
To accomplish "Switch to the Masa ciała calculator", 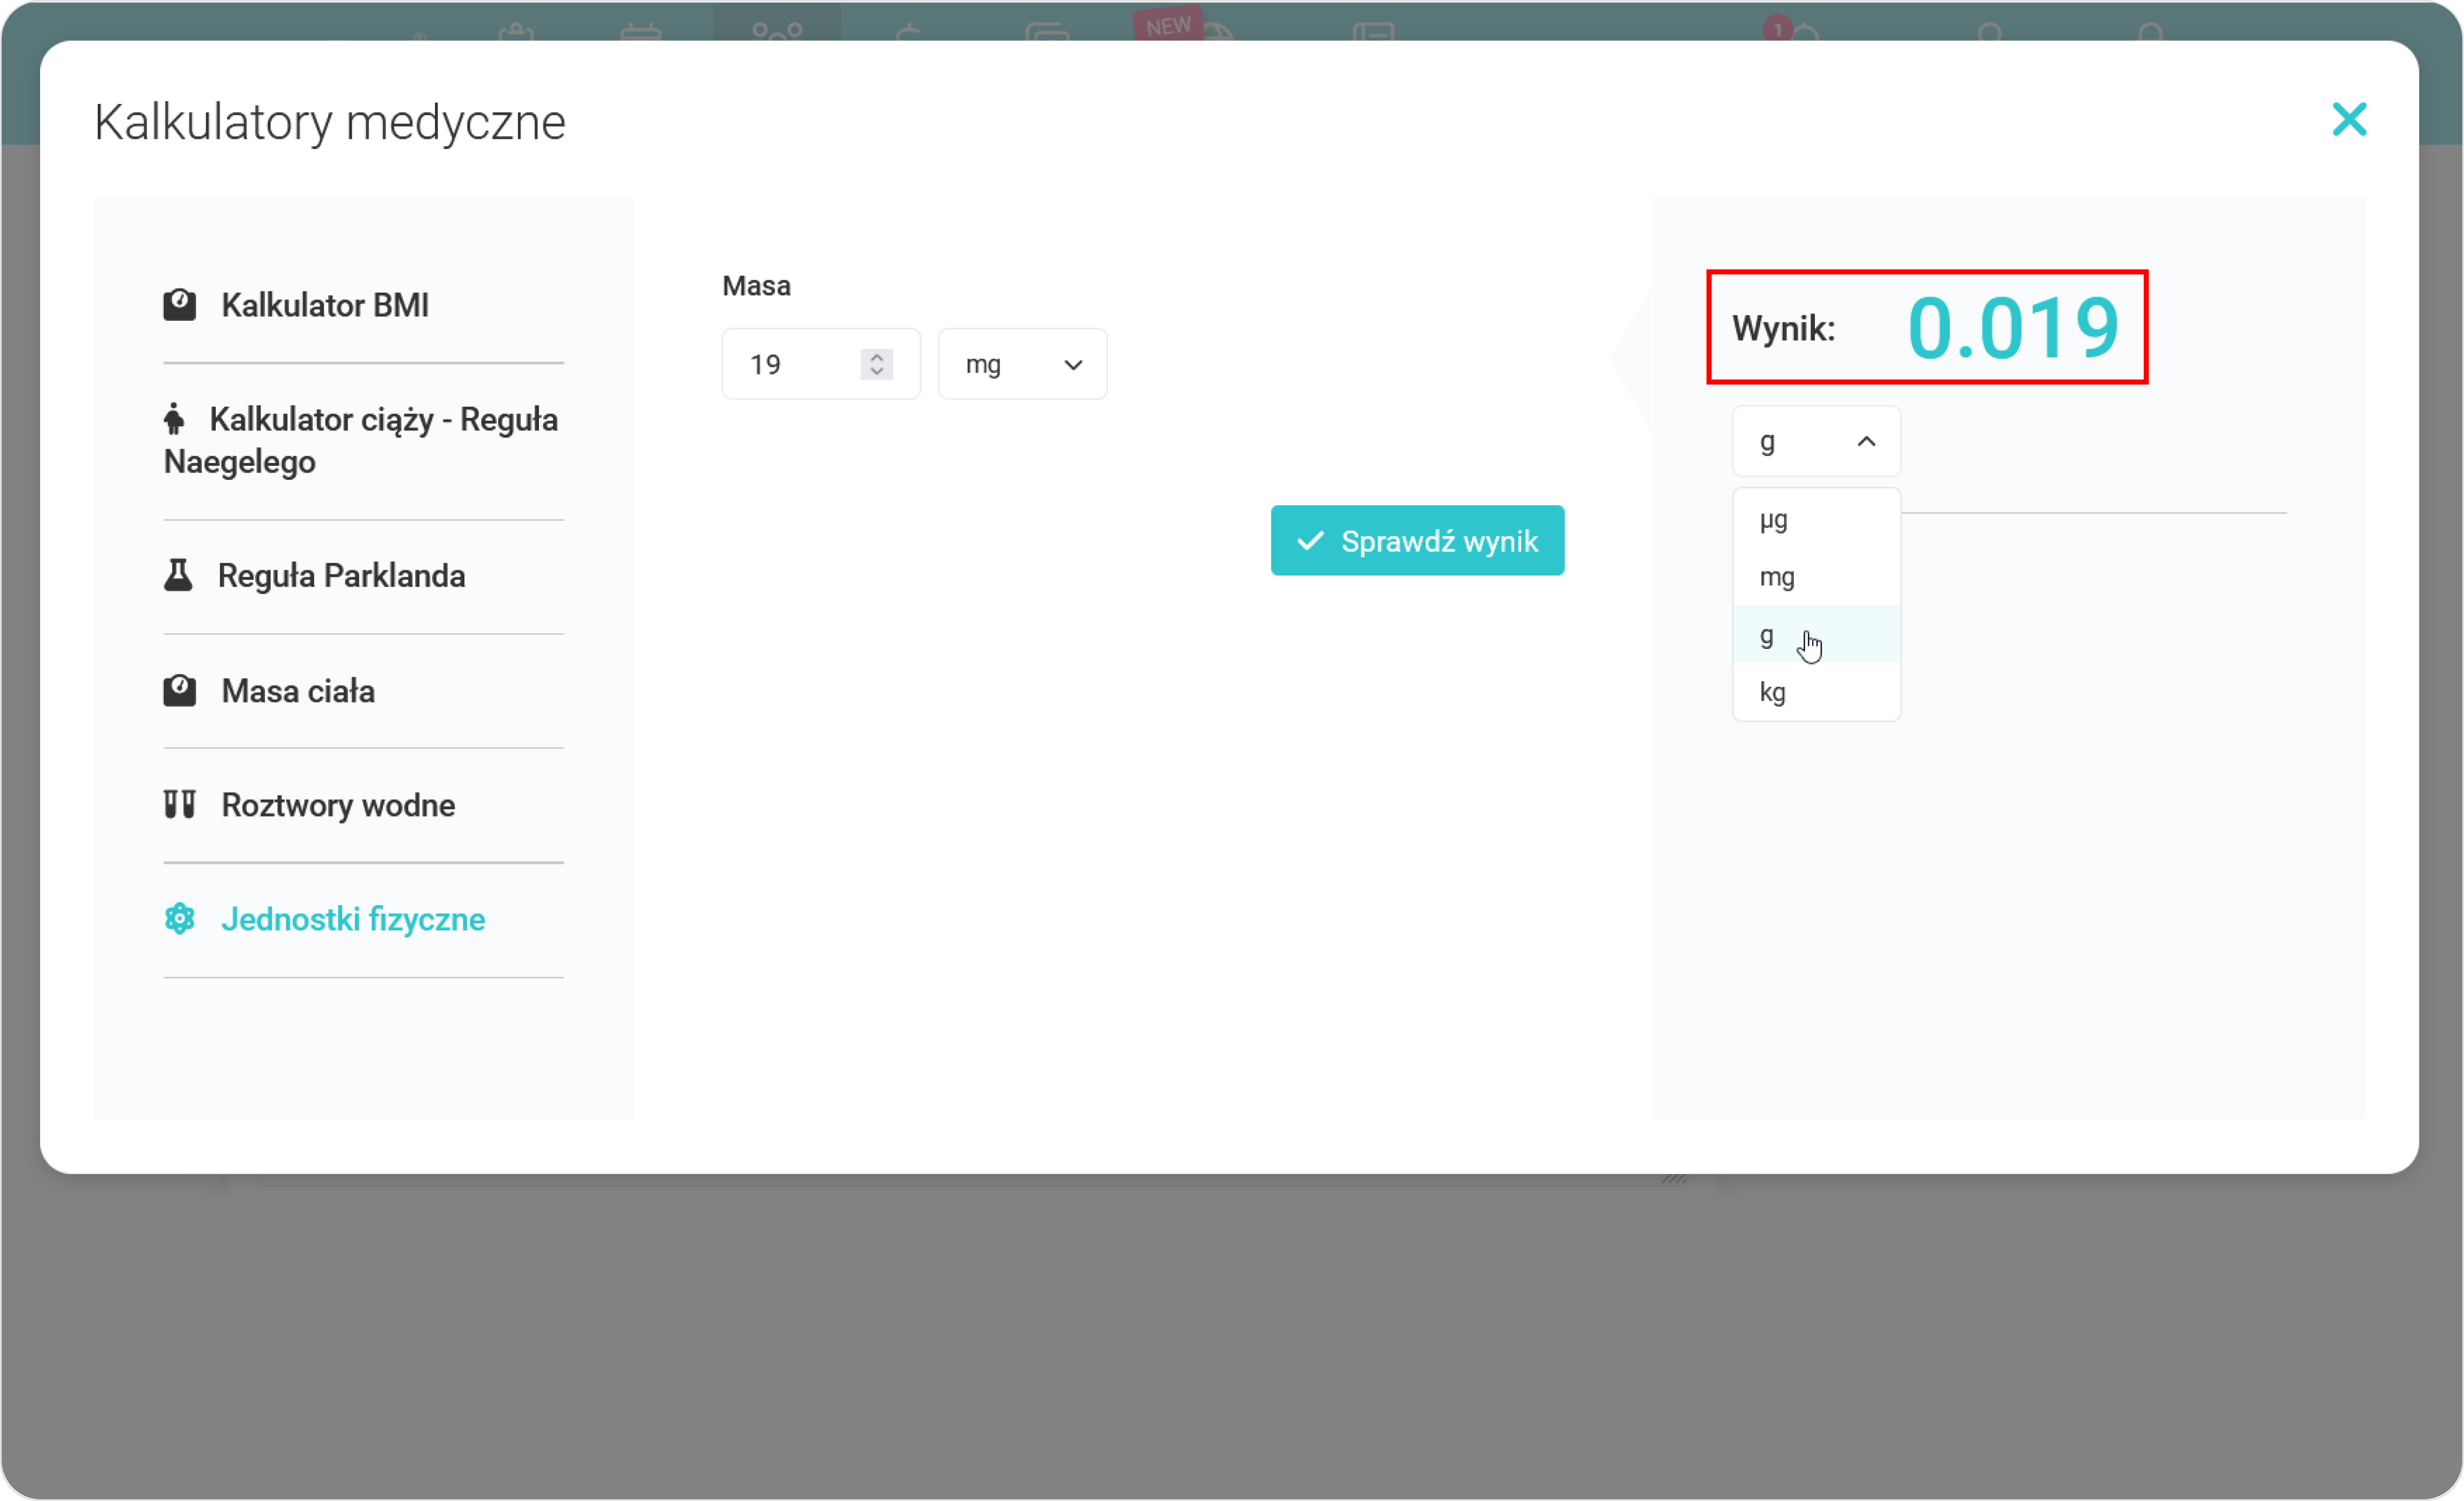I will 298,691.
